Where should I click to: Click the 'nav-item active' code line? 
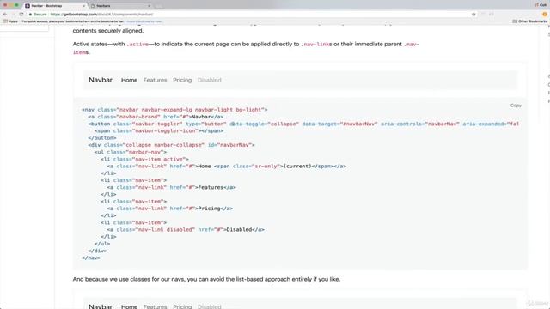144,159
